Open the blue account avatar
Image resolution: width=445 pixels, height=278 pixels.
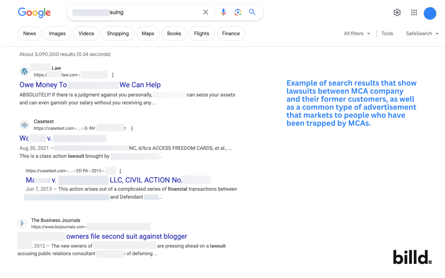pyautogui.click(x=430, y=13)
